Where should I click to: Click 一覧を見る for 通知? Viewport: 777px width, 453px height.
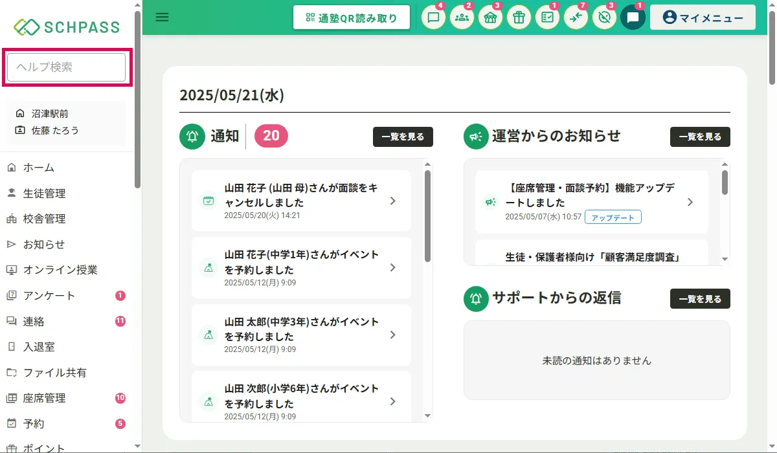click(x=403, y=137)
